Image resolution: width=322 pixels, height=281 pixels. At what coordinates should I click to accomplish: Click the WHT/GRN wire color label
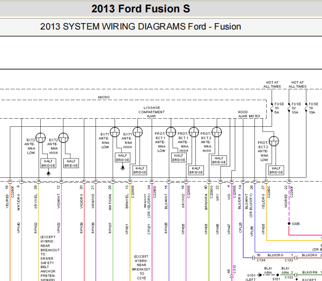pyautogui.click(x=110, y=202)
